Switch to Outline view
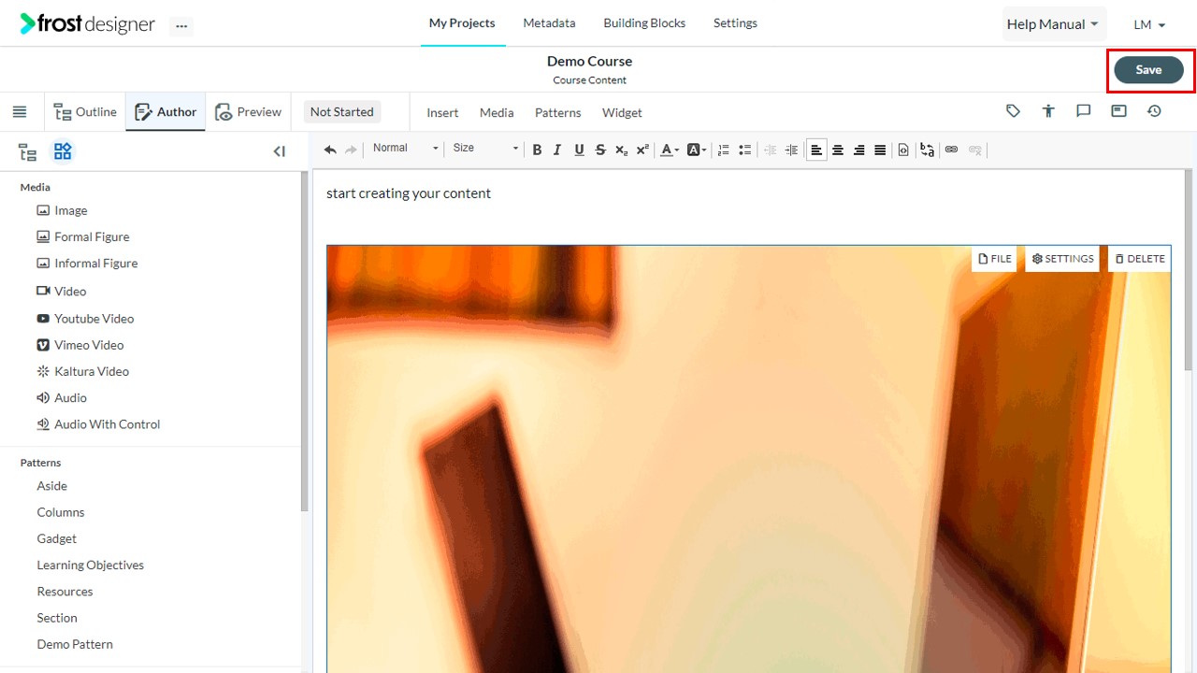The image size is (1197, 673). [x=85, y=112]
